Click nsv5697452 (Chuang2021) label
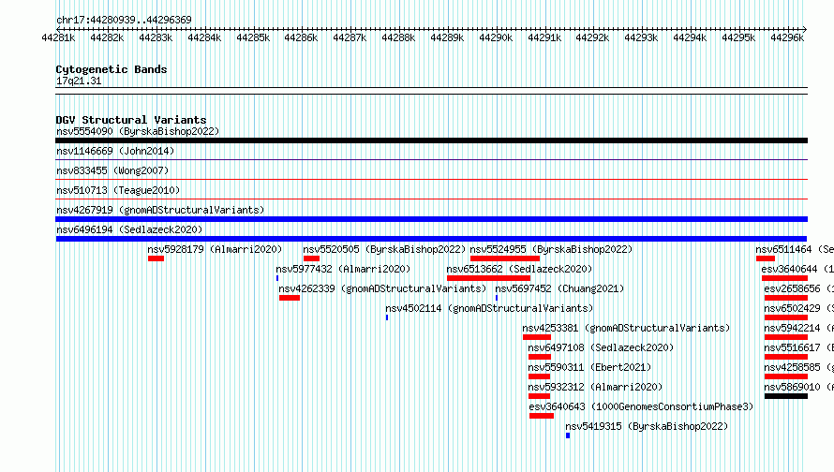Viewport: 834px width, 472px height. pos(559,288)
